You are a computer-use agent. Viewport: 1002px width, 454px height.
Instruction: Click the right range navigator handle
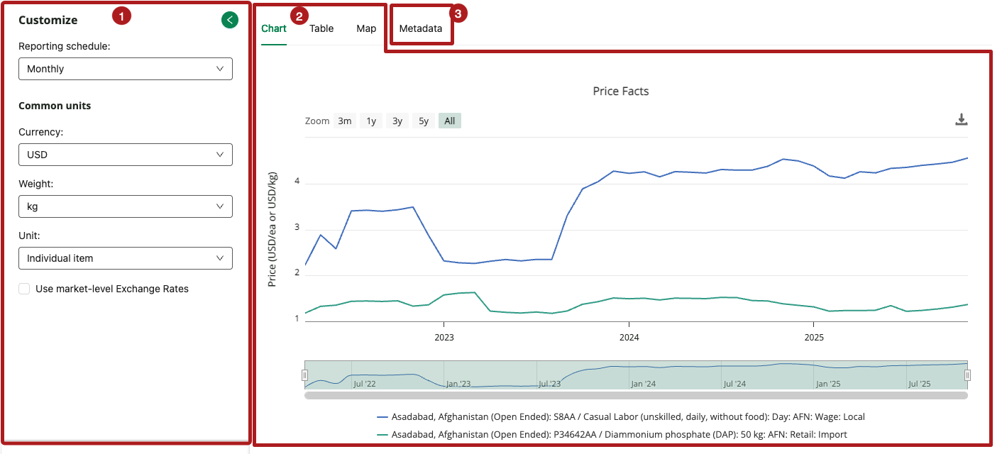(x=967, y=375)
